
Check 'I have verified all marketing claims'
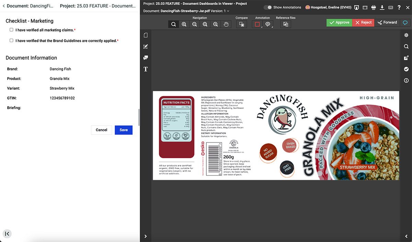[x=11, y=30]
